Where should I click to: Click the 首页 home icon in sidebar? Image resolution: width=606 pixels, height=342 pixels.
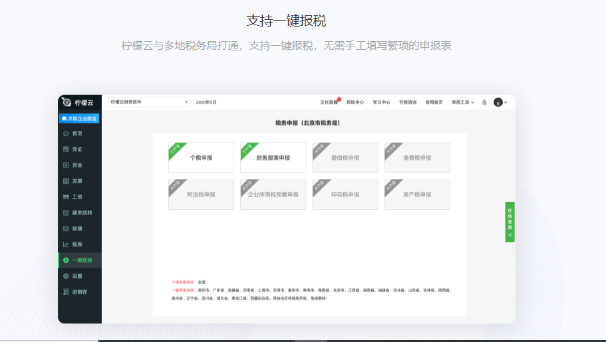pyautogui.click(x=66, y=133)
